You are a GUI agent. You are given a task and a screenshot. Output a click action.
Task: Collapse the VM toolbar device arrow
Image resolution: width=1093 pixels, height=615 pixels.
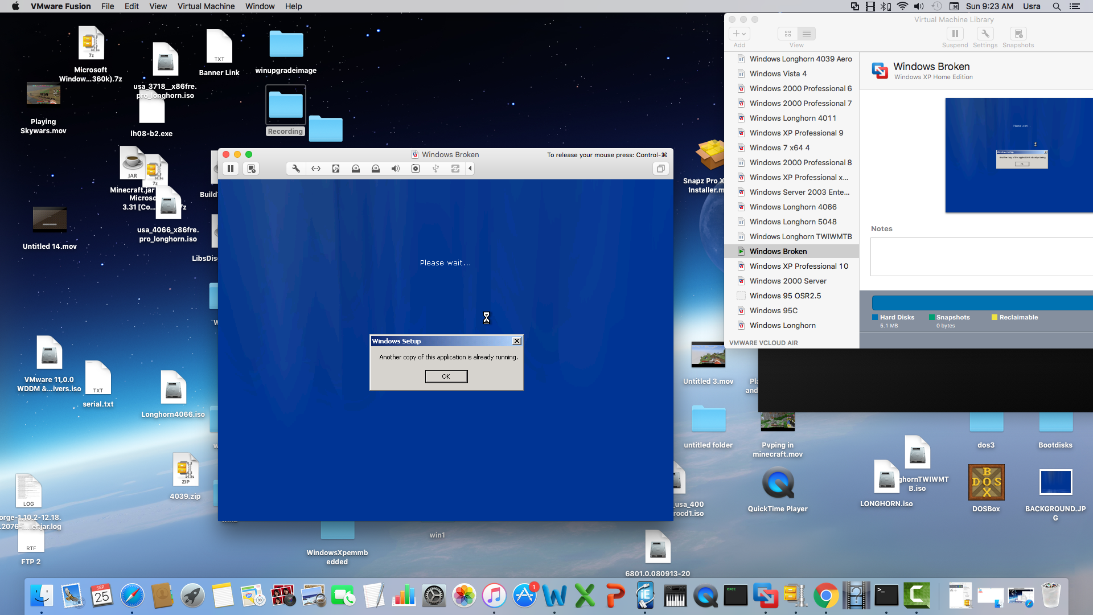(x=470, y=169)
